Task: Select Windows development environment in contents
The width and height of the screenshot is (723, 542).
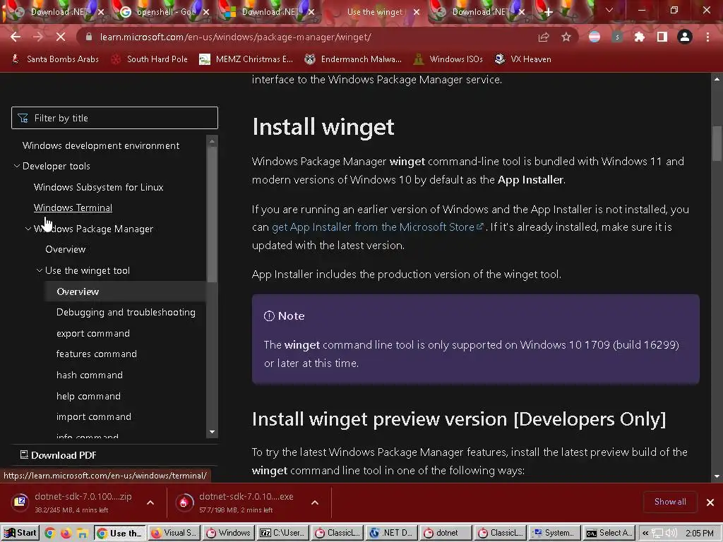Action: [101, 145]
